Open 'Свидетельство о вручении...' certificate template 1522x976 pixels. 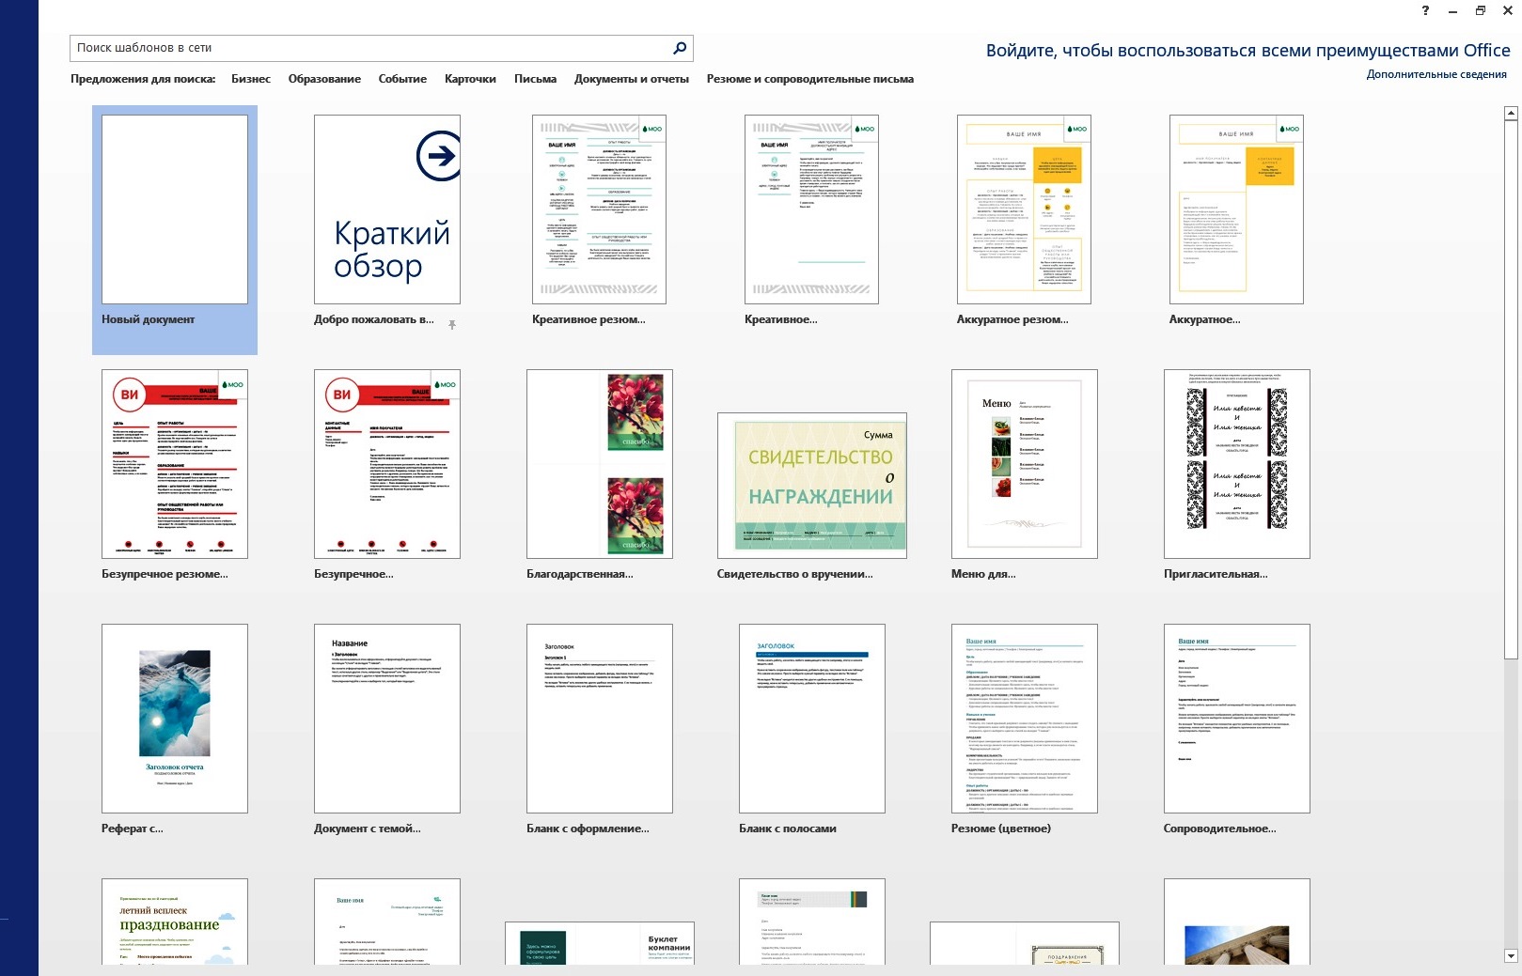[812, 486]
